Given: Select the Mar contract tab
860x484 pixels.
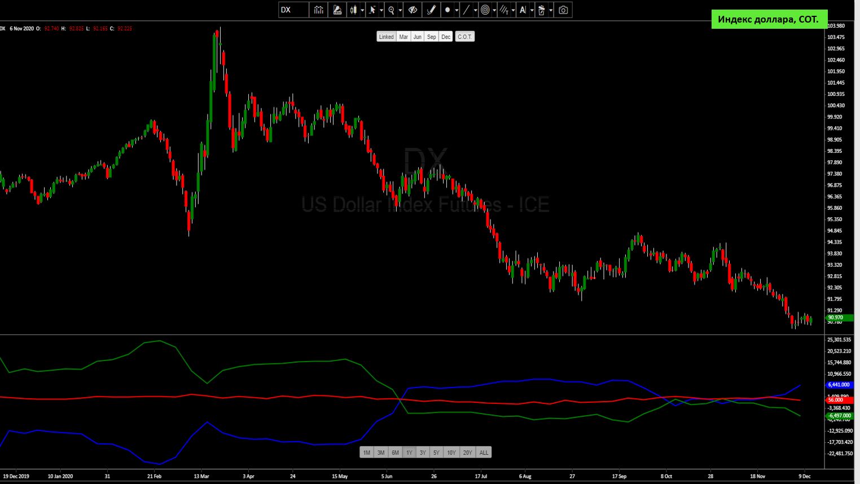Looking at the screenshot, I should (403, 37).
